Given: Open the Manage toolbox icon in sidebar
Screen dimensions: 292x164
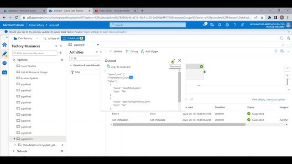Looking at the screenshot, I should click(x=5, y=72).
